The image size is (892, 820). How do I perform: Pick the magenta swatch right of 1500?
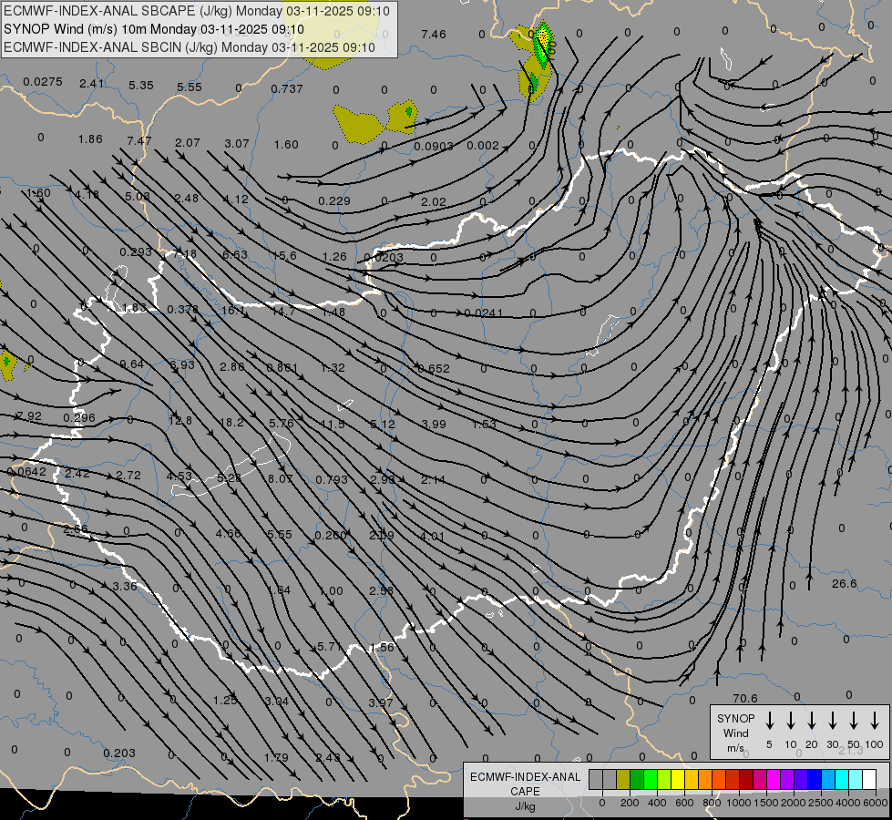point(774,780)
